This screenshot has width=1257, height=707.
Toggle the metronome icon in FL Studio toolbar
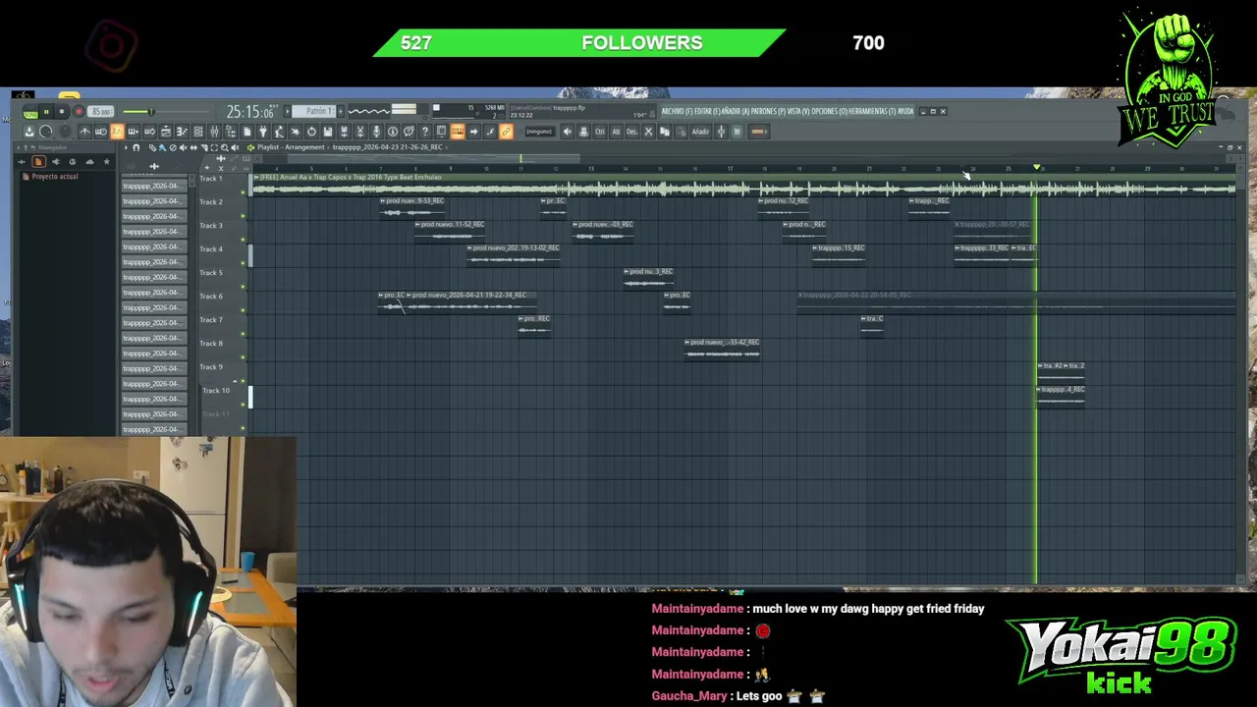tap(85, 132)
